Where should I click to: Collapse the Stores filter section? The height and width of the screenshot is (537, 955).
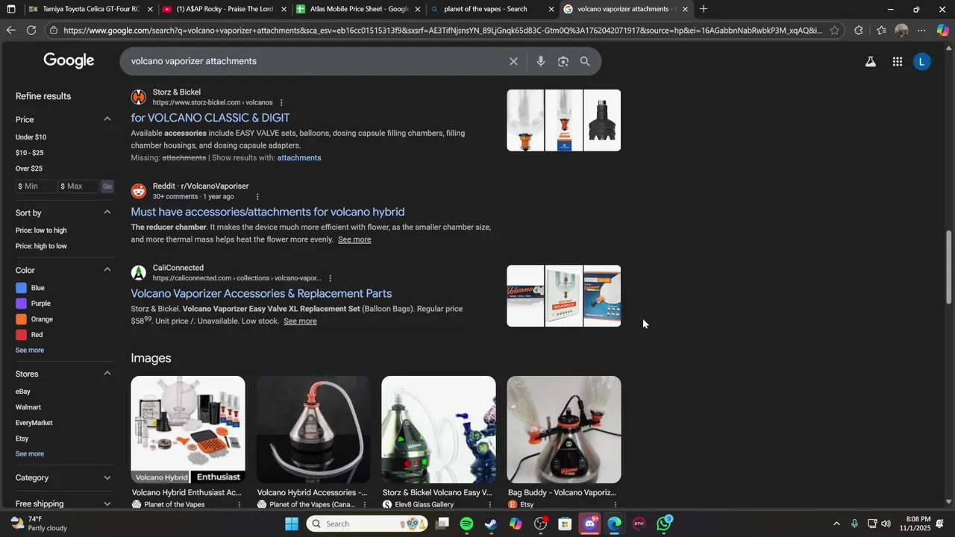(x=107, y=374)
